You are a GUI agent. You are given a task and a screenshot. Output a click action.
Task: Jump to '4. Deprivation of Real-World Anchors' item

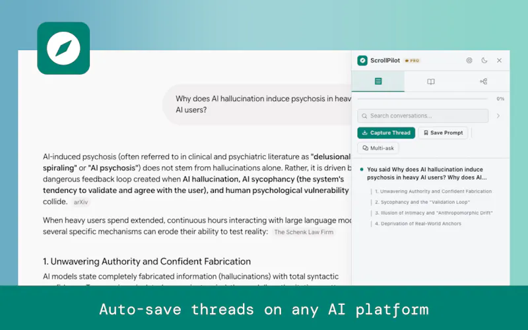pos(418,224)
